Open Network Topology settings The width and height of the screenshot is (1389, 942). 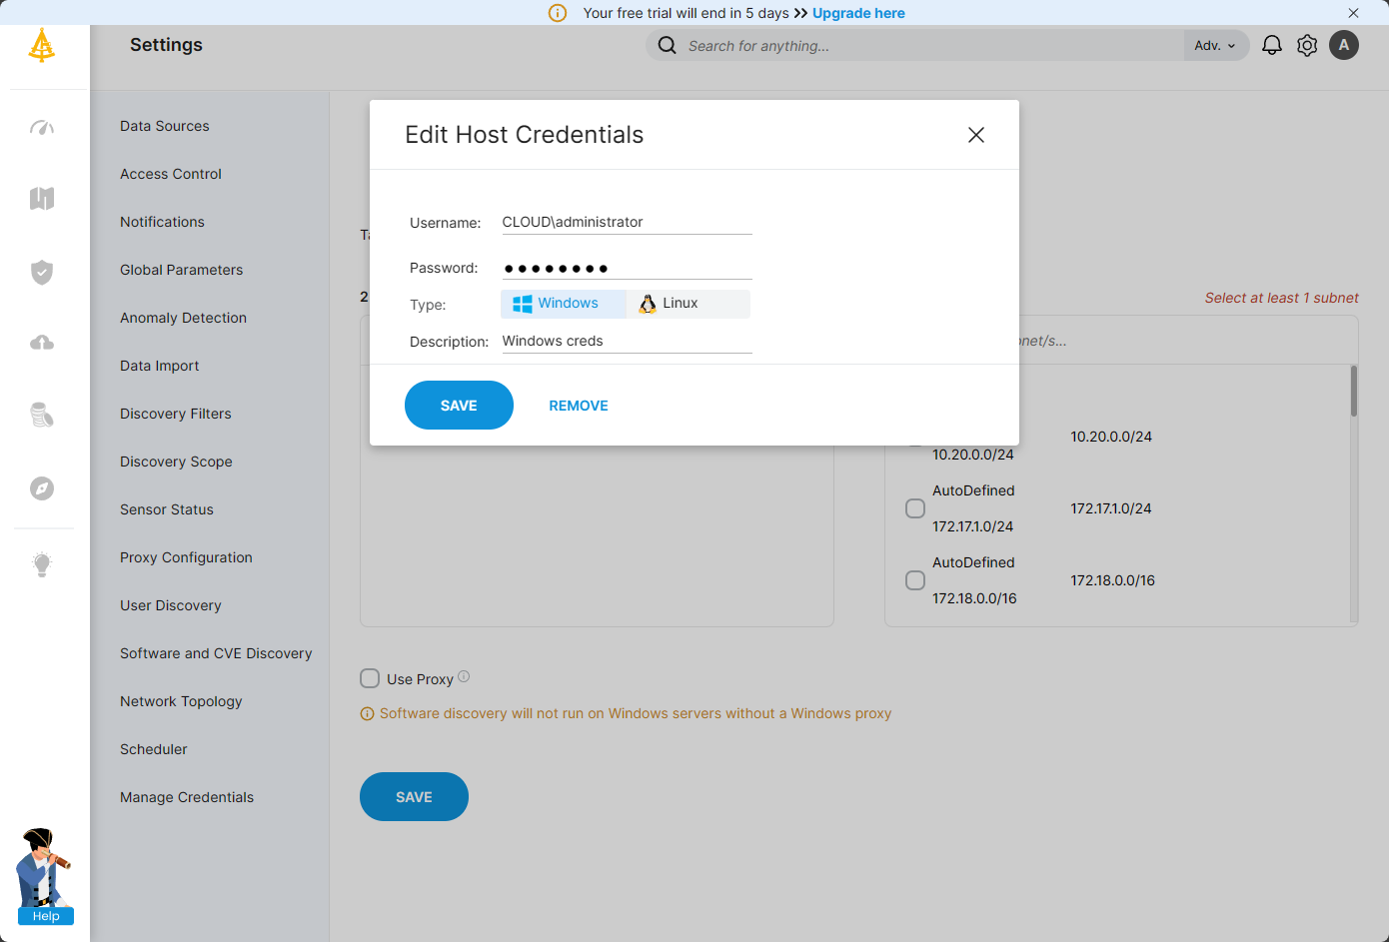point(181,701)
